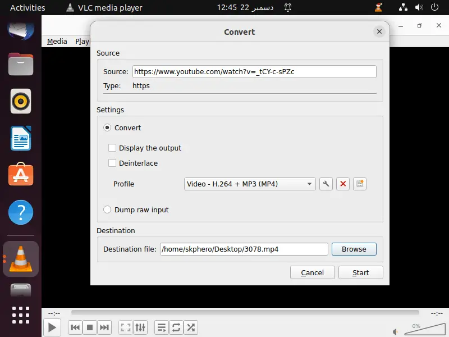Enable Display the output checkbox

pos(112,148)
